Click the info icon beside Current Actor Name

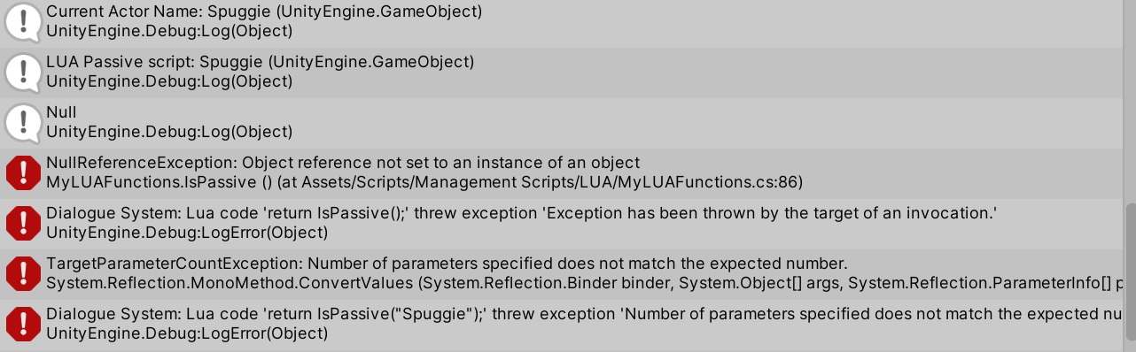click(x=23, y=21)
